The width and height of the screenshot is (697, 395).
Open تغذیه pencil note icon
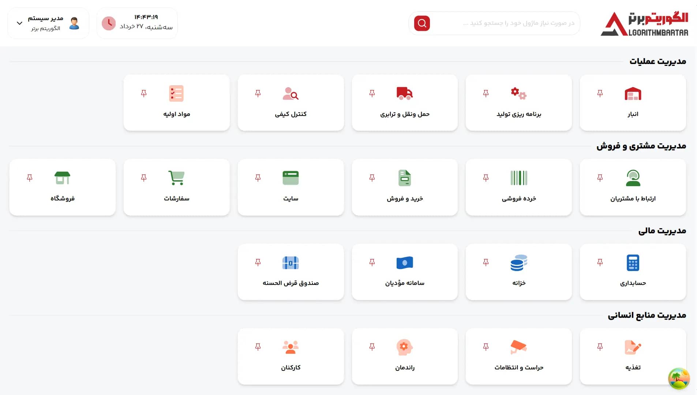tap(633, 347)
